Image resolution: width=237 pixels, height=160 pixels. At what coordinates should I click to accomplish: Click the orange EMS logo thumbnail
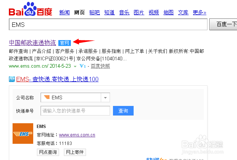[x=23, y=134]
